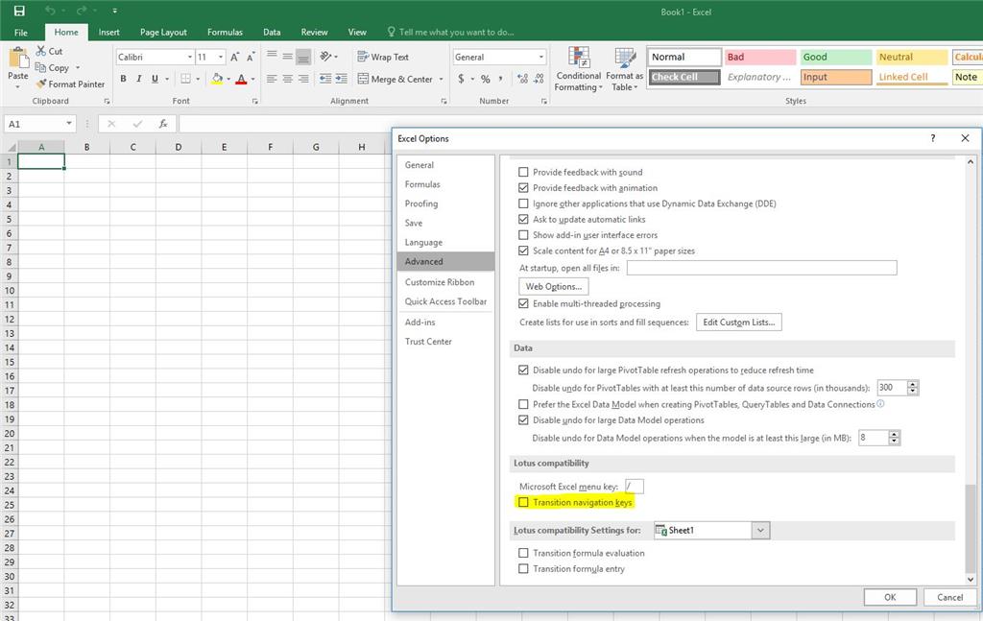Increase PivotTable data source rows spinner

pos(913,384)
